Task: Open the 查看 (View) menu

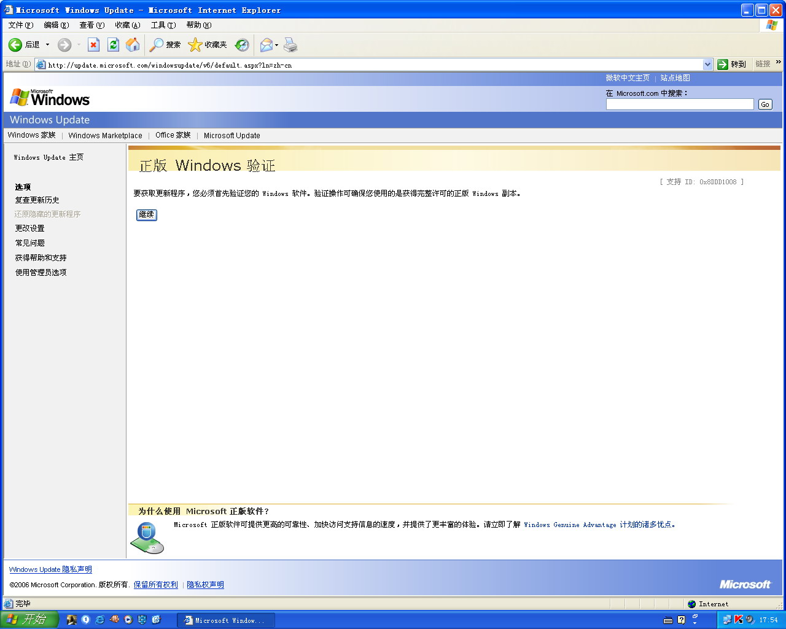Action: click(x=91, y=25)
